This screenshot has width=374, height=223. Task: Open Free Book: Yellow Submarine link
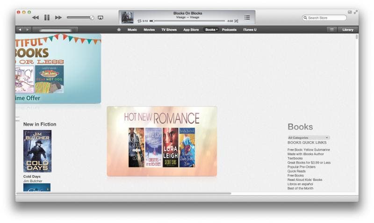(309, 150)
